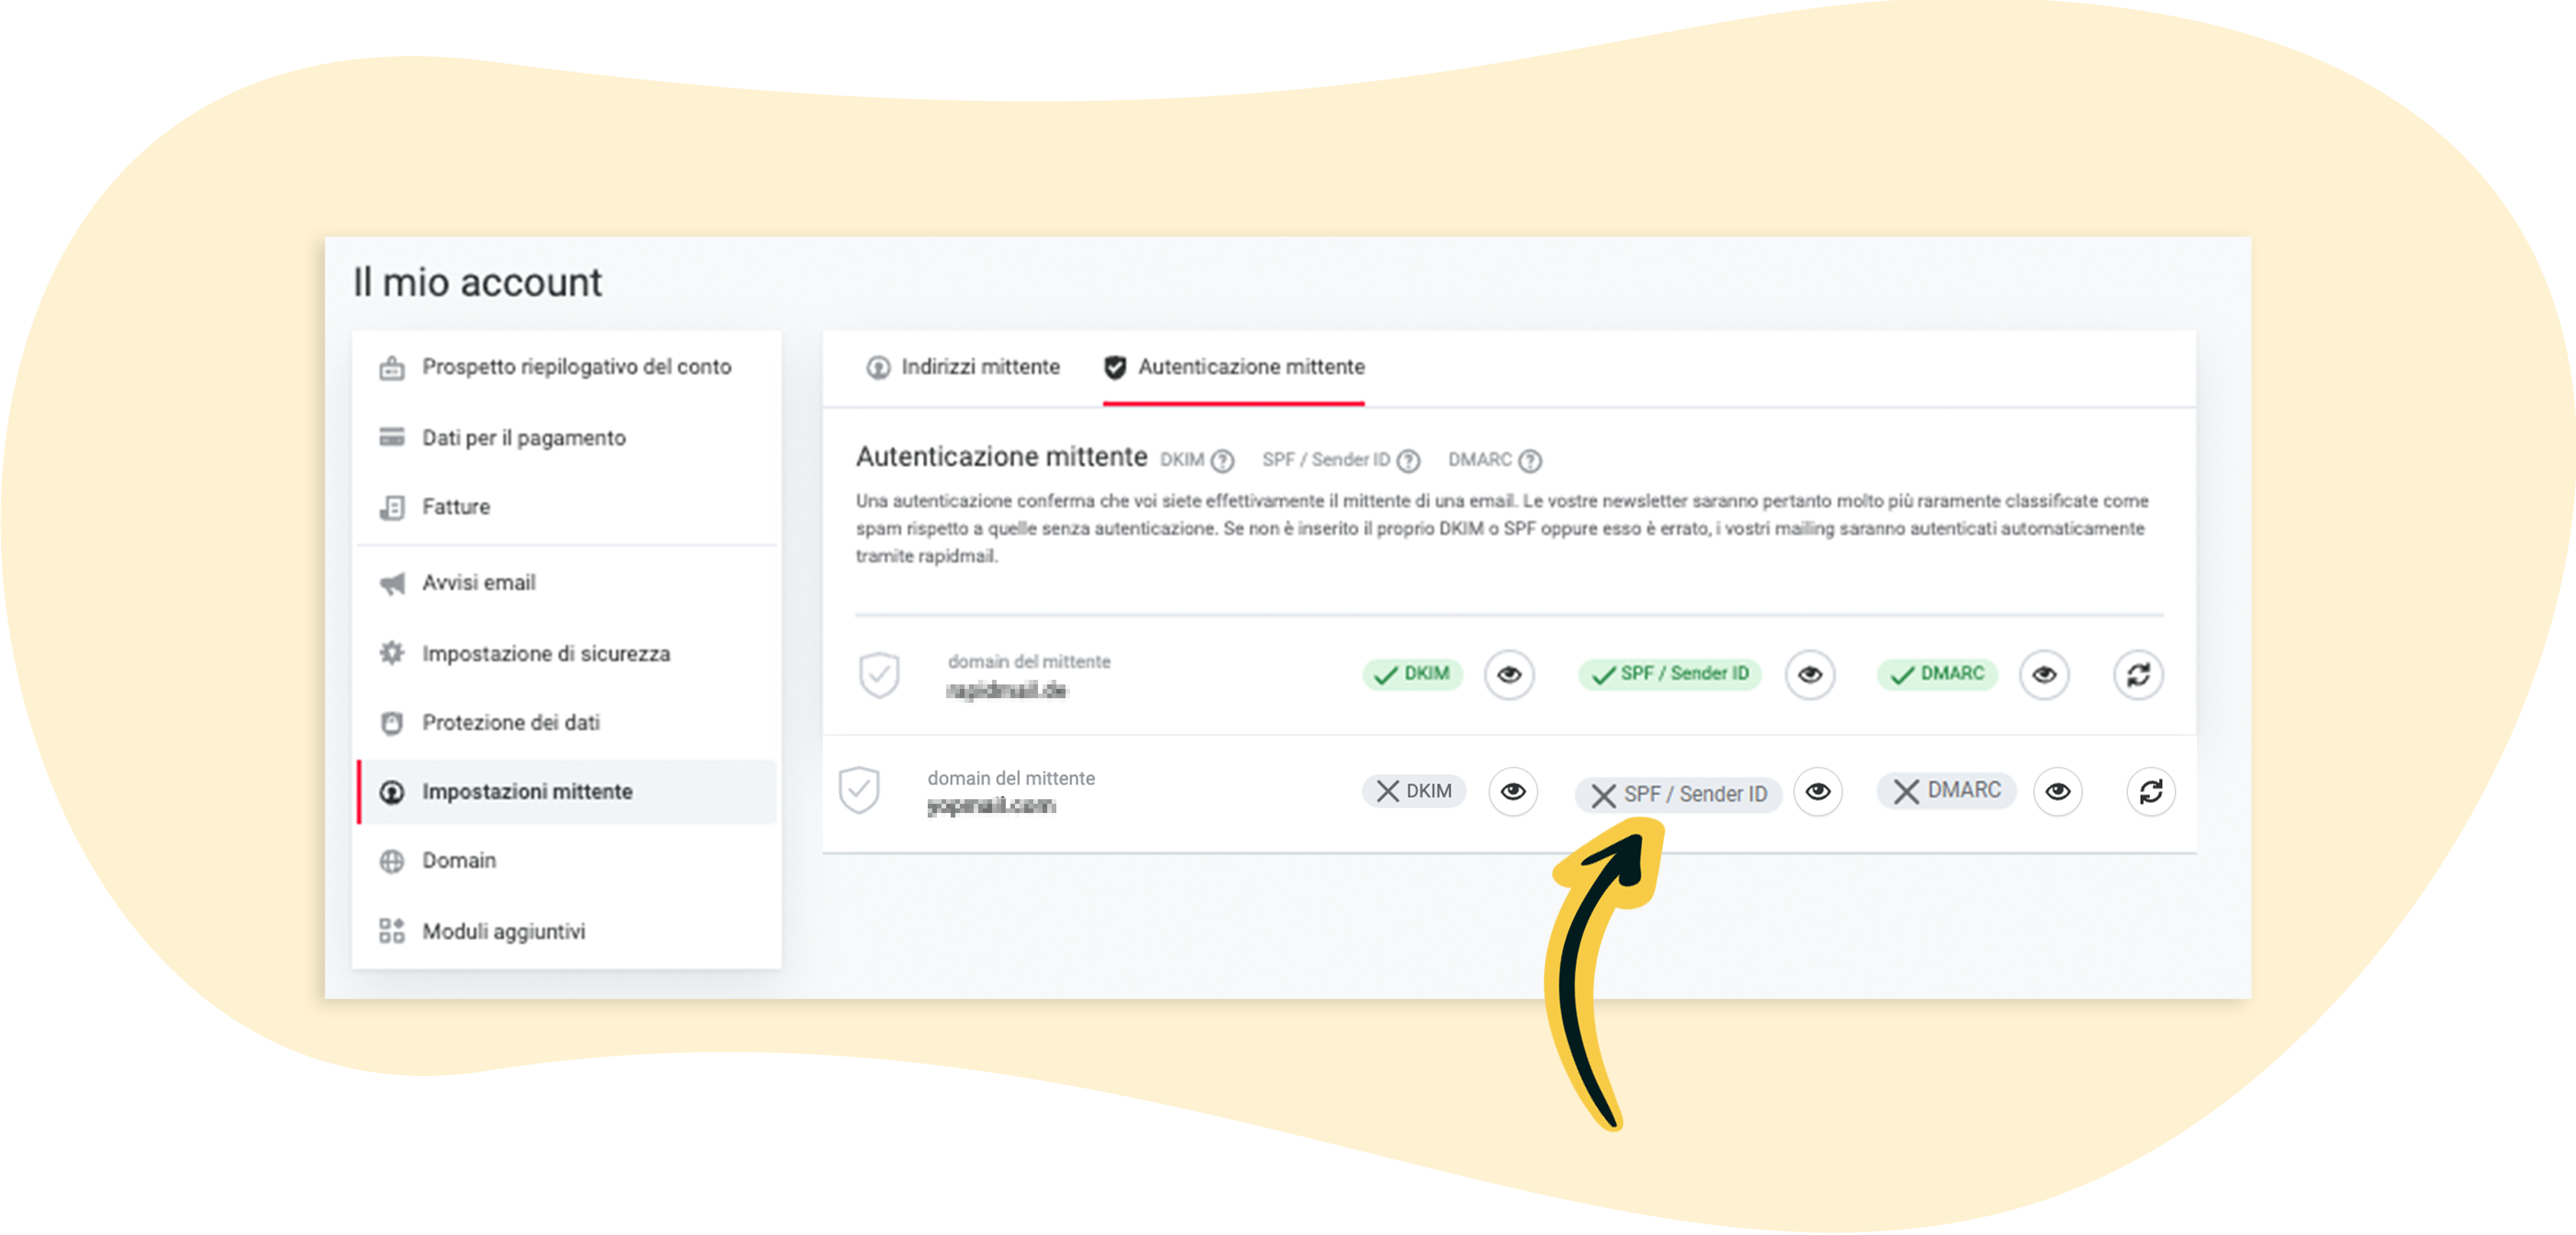Click the megaphone icon beside Avvisi email
This screenshot has height=1235, width=2576.
392,583
